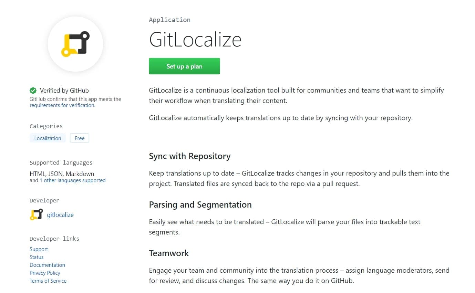Click the "Supported languages" label
This screenshot has width=475, height=293.
click(61, 163)
